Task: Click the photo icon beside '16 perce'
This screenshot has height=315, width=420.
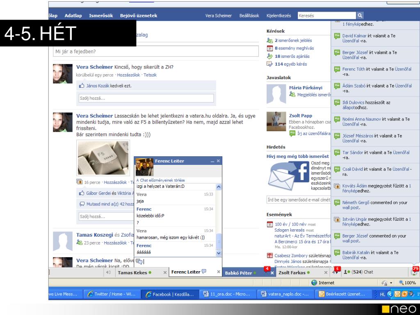Action: 79,182
